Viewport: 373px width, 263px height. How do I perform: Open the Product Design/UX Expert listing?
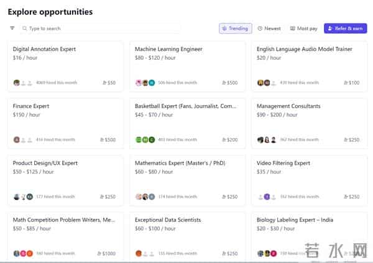[x=45, y=163]
